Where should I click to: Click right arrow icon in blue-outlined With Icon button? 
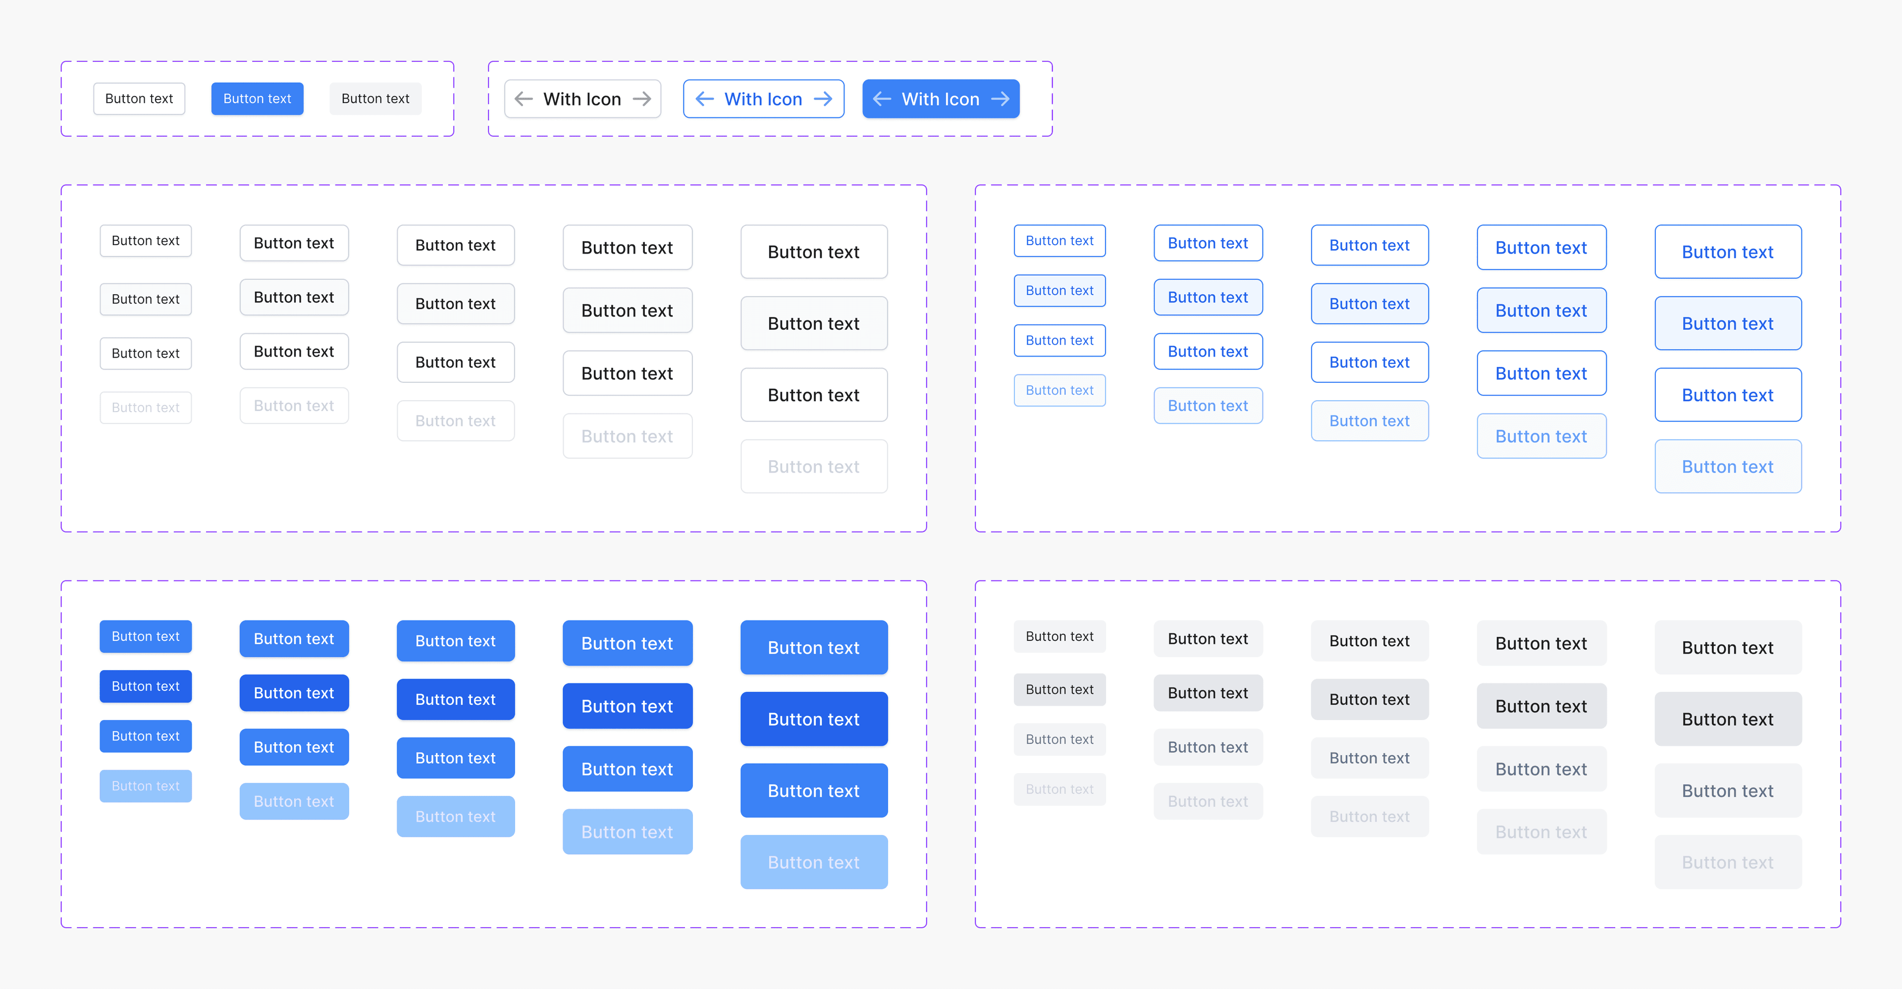tap(823, 99)
